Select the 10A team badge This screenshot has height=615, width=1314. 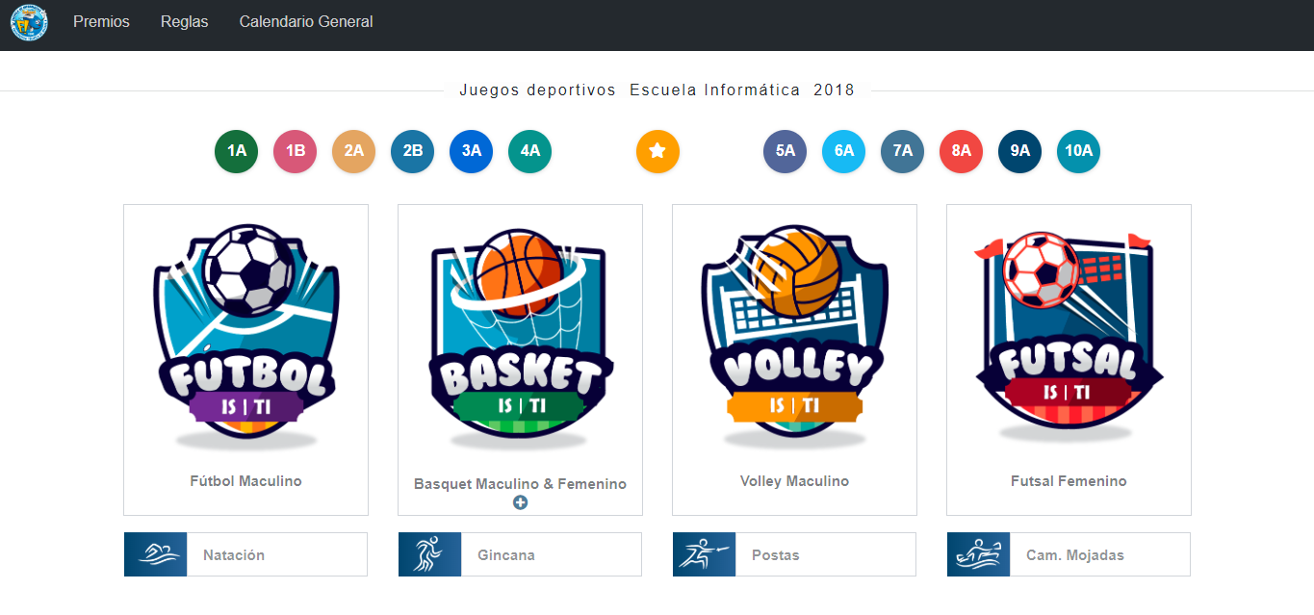pos(1078,151)
